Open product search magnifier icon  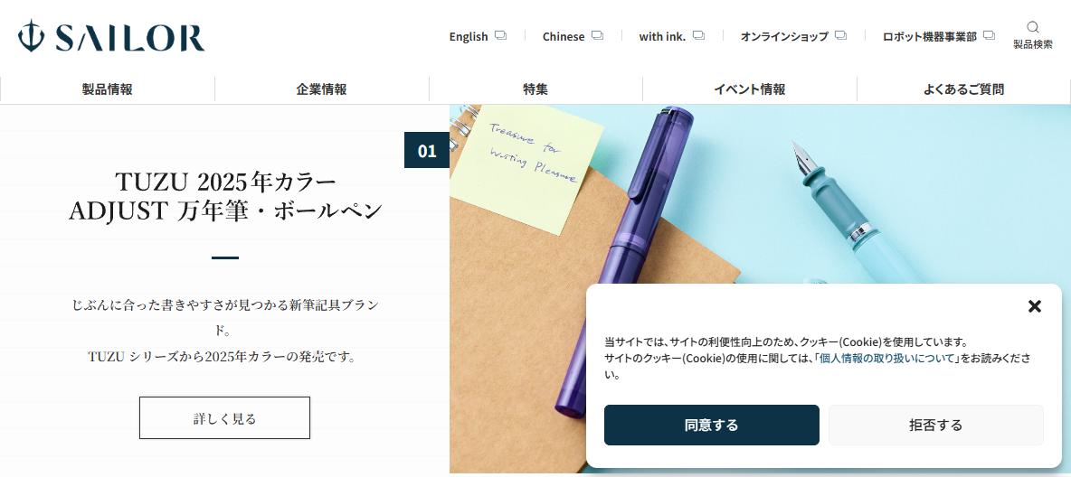tap(1033, 27)
